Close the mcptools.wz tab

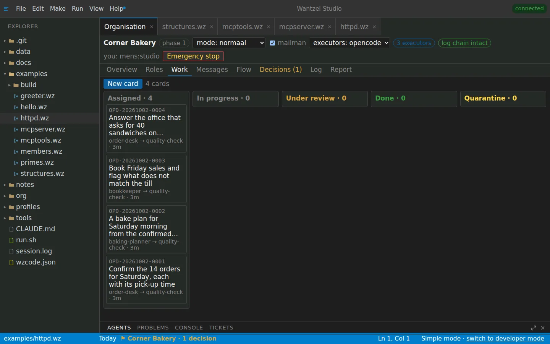(x=269, y=27)
